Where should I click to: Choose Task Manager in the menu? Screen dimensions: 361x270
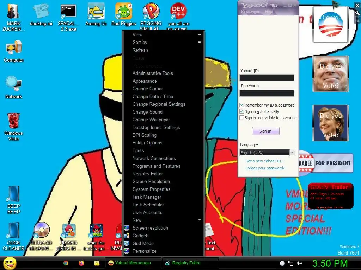[x=164, y=197]
